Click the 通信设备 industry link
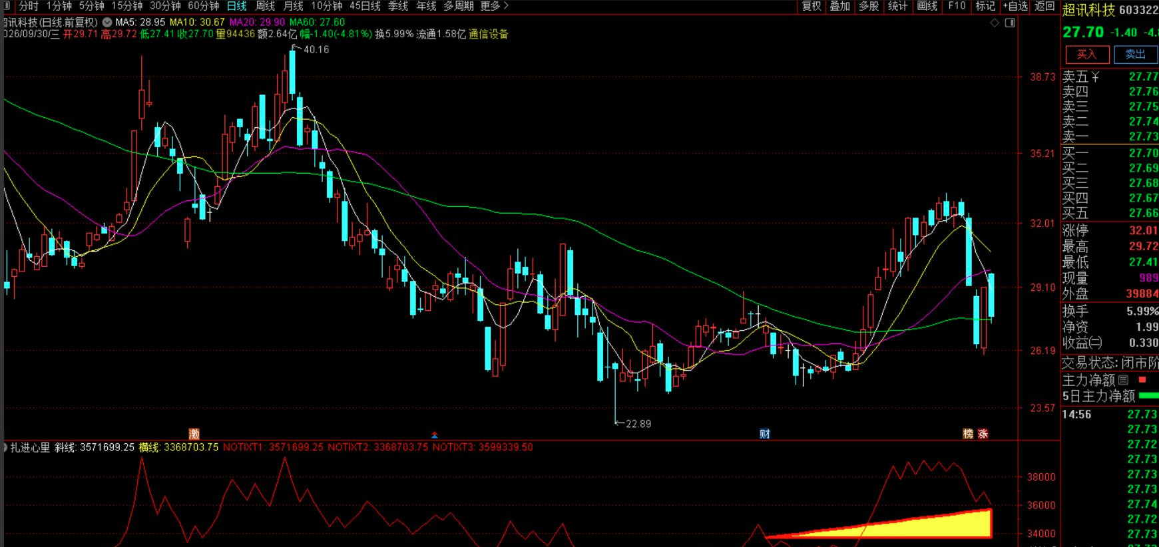1159x547 pixels. 488,34
